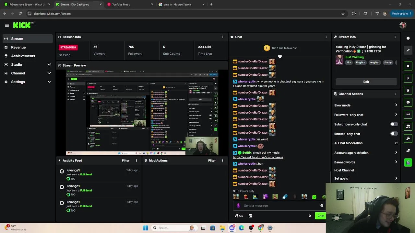Click the broadcast signal icon in right sidebar
Screen dimensions: 415x233
point(408,114)
